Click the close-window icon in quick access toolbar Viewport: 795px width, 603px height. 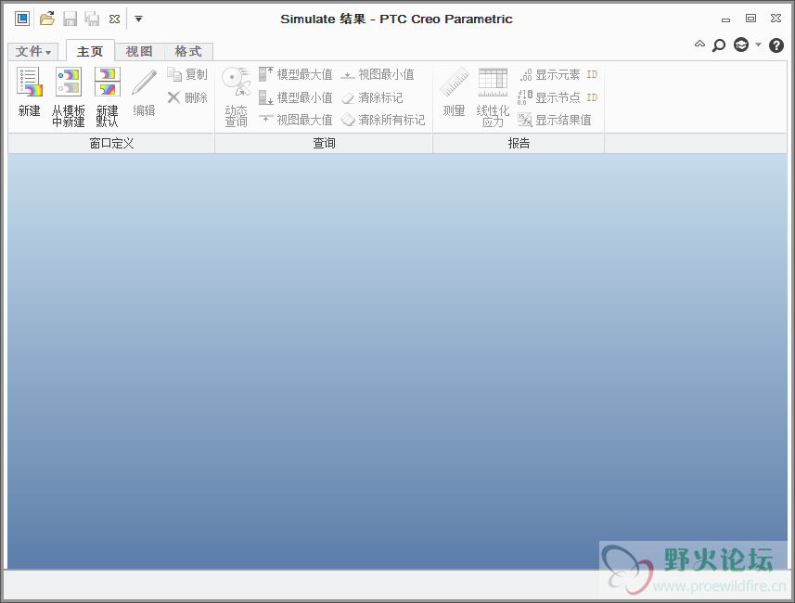tap(115, 19)
